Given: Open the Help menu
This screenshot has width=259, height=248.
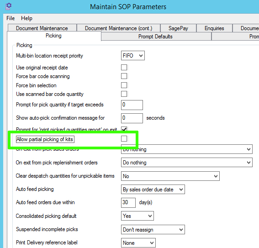Looking at the screenshot, I should pyautogui.click(x=26, y=18).
